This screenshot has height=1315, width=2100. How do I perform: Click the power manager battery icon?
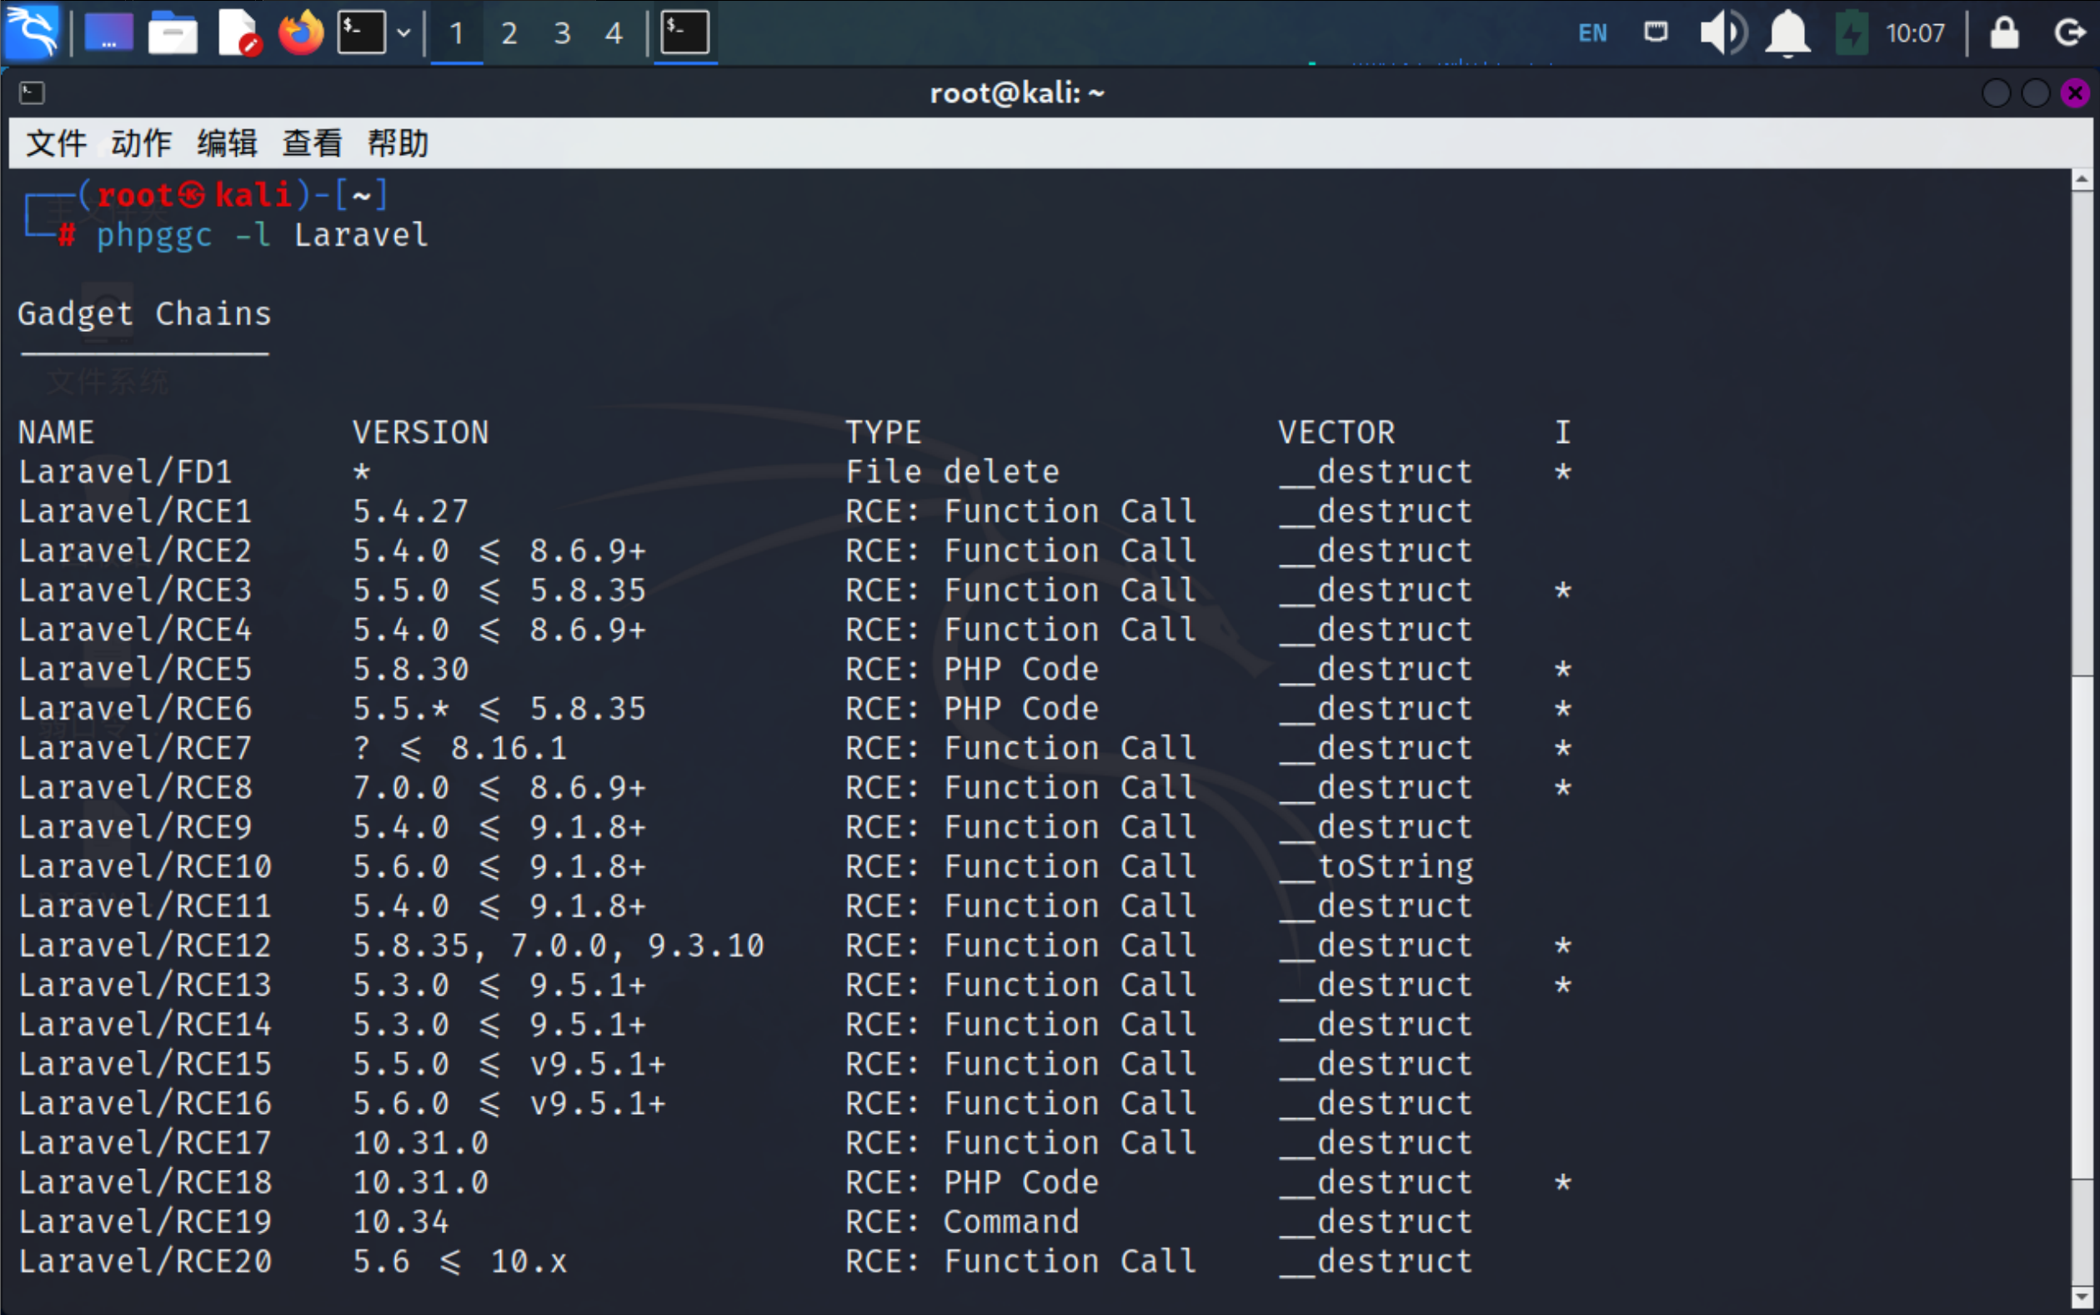click(1852, 34)
